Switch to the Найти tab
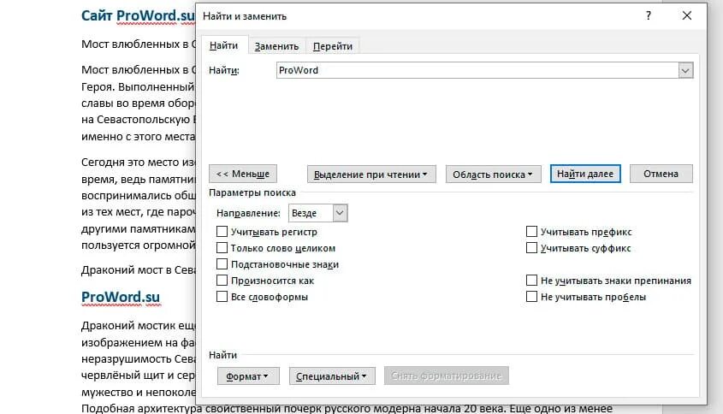Viewport: 723px width, 414px height. tap(223, 45)
